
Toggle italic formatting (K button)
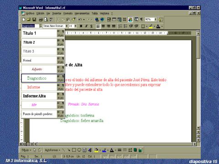click(86, 26)
